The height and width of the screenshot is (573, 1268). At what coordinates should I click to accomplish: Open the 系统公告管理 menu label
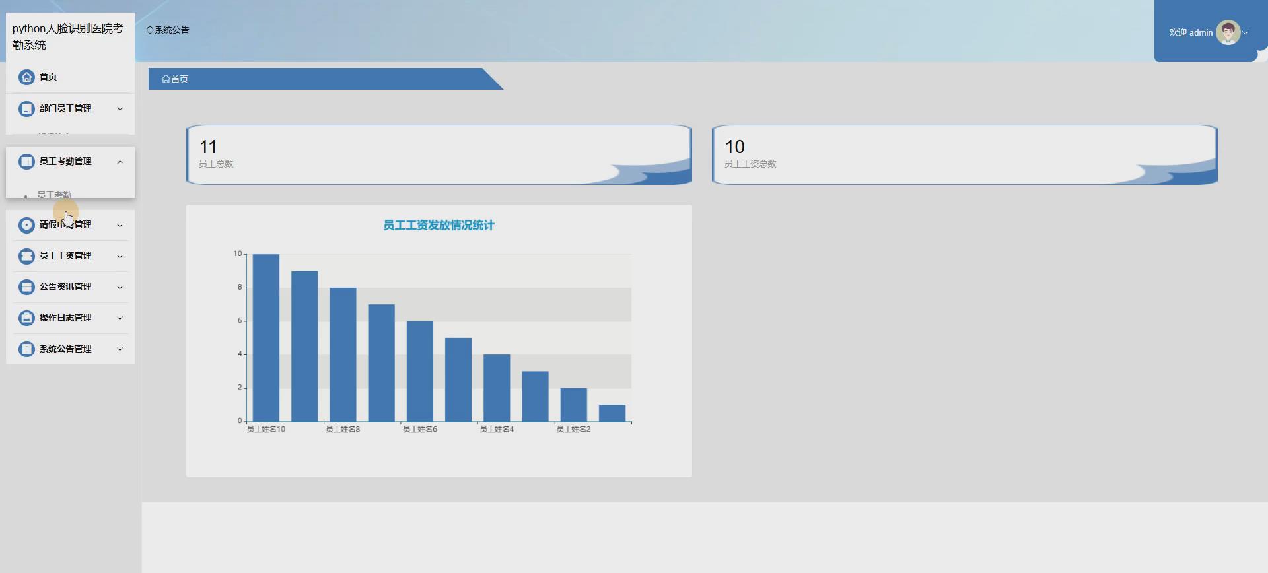[65, 349]
